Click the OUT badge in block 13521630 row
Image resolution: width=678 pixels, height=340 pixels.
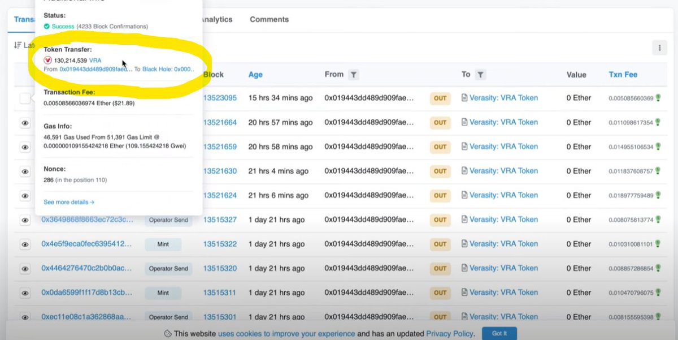point(440,171)
